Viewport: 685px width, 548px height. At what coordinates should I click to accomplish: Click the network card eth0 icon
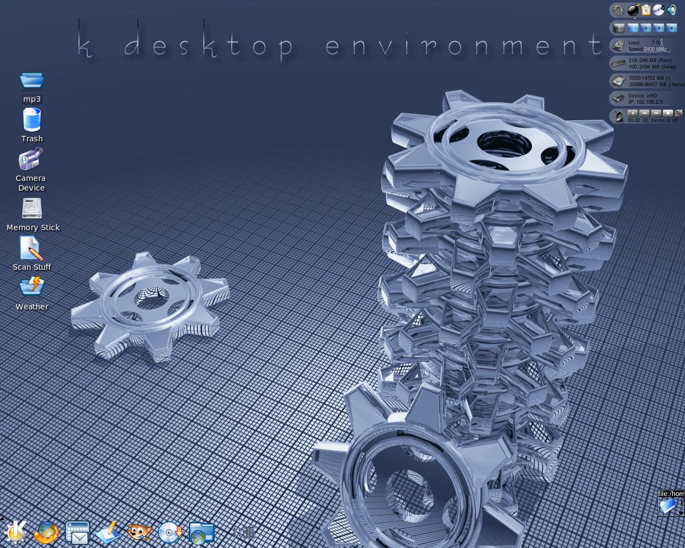click(x=619, y=98)
